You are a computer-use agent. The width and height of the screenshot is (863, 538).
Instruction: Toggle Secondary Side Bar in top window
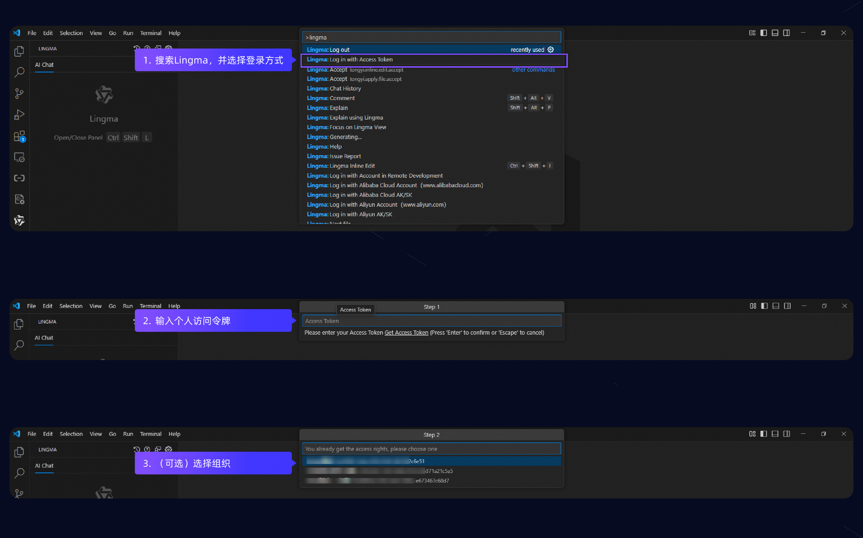787,33
